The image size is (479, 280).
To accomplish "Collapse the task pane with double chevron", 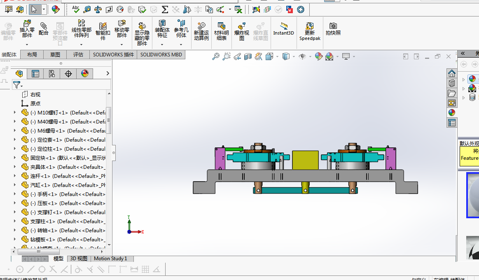I will [x=463, y=54].
